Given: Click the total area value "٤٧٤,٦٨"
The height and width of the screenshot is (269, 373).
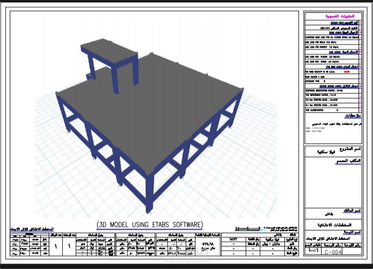Looking at the screenshot, I should tap(208, 244).
